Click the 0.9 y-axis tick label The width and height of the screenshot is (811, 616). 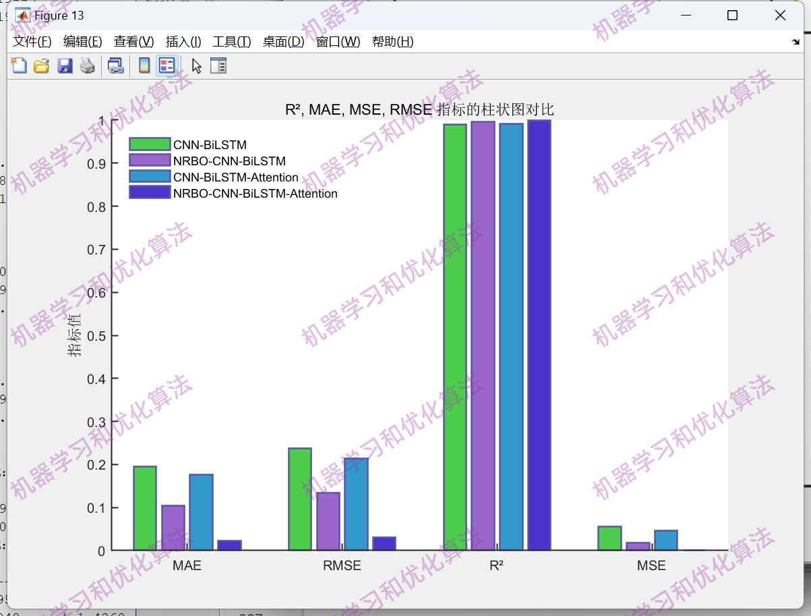point(96,163)
